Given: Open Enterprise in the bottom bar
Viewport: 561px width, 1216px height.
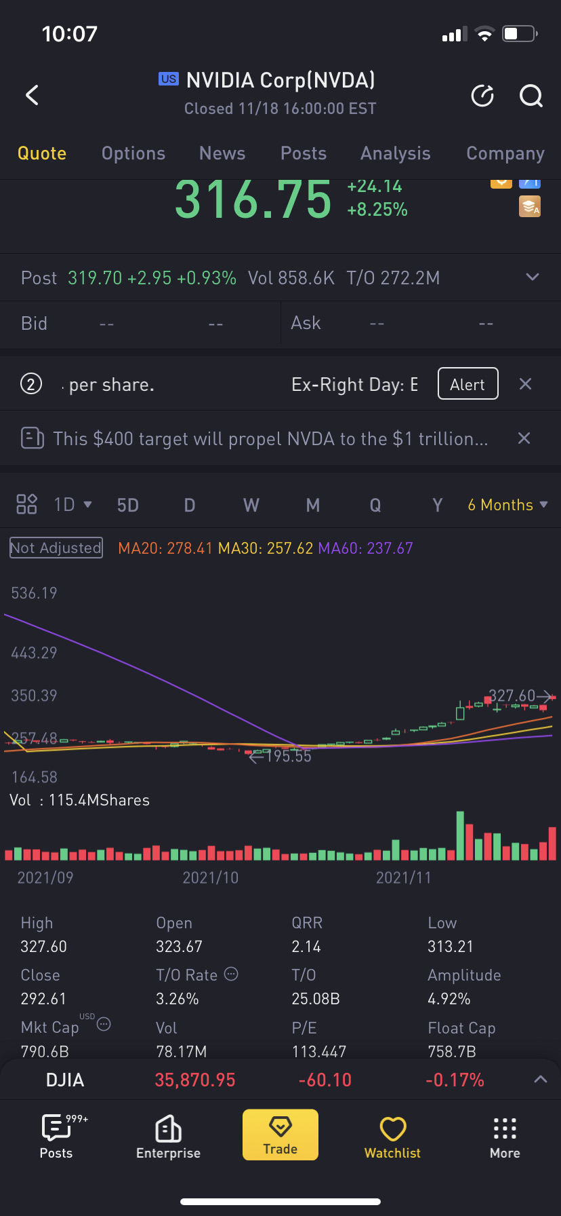Looking at the screenshot, I should [x=168, y=1136].
